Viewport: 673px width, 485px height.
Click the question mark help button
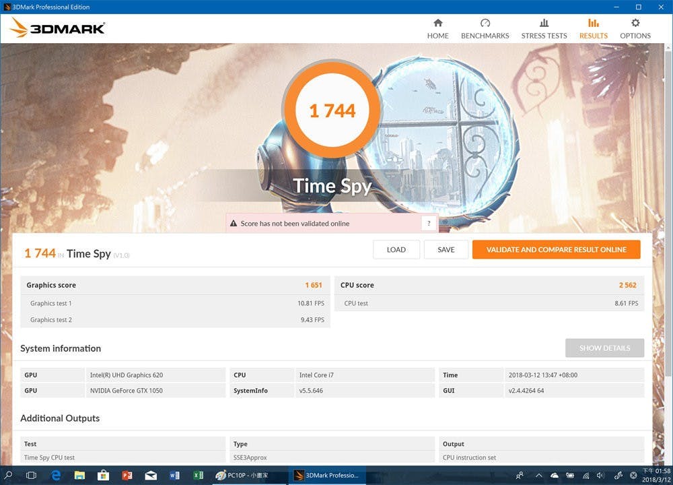click(x=428, y=224)
